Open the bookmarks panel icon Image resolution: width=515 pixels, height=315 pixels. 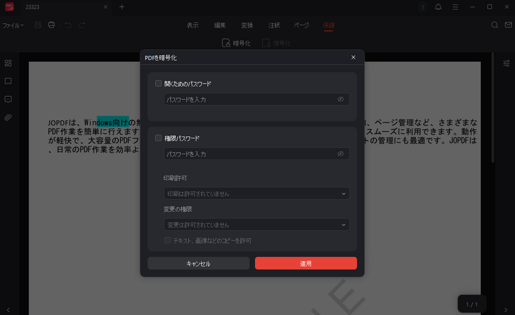(x=8, y=81)
